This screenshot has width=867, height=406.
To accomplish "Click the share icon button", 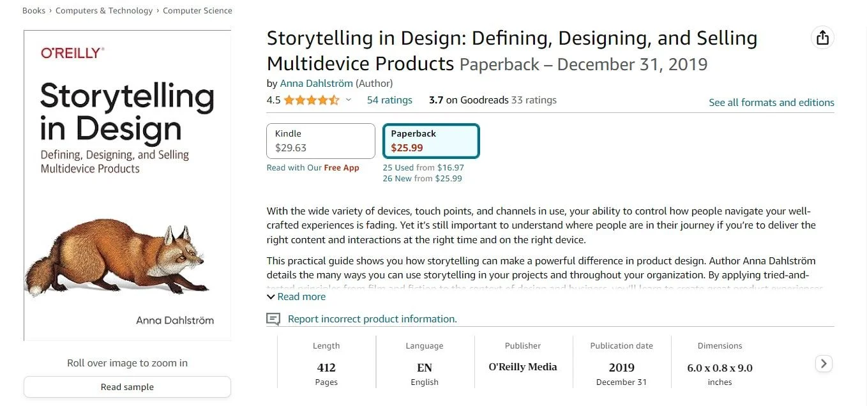I will click(x=822, y=38).
